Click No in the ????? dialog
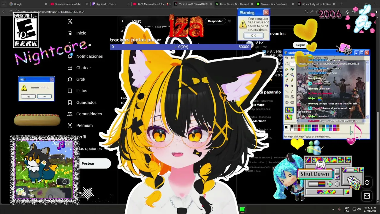The image size is (380, 214). pyautogui.click(x=44, y=96)
